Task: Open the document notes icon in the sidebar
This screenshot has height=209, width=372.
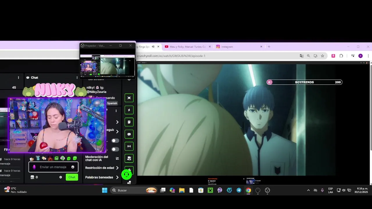Action: click(129, 122)
